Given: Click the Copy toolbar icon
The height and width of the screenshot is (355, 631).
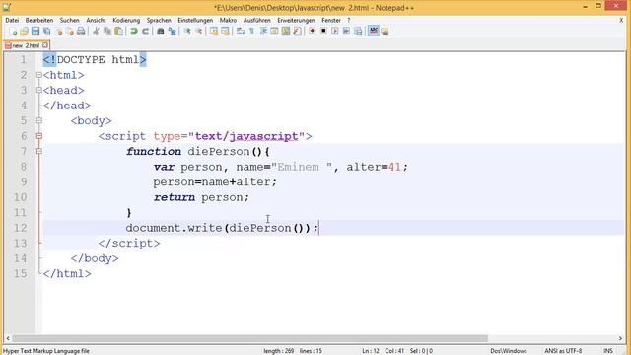Looking at the screenshot, I should click(x=107, y=31).
